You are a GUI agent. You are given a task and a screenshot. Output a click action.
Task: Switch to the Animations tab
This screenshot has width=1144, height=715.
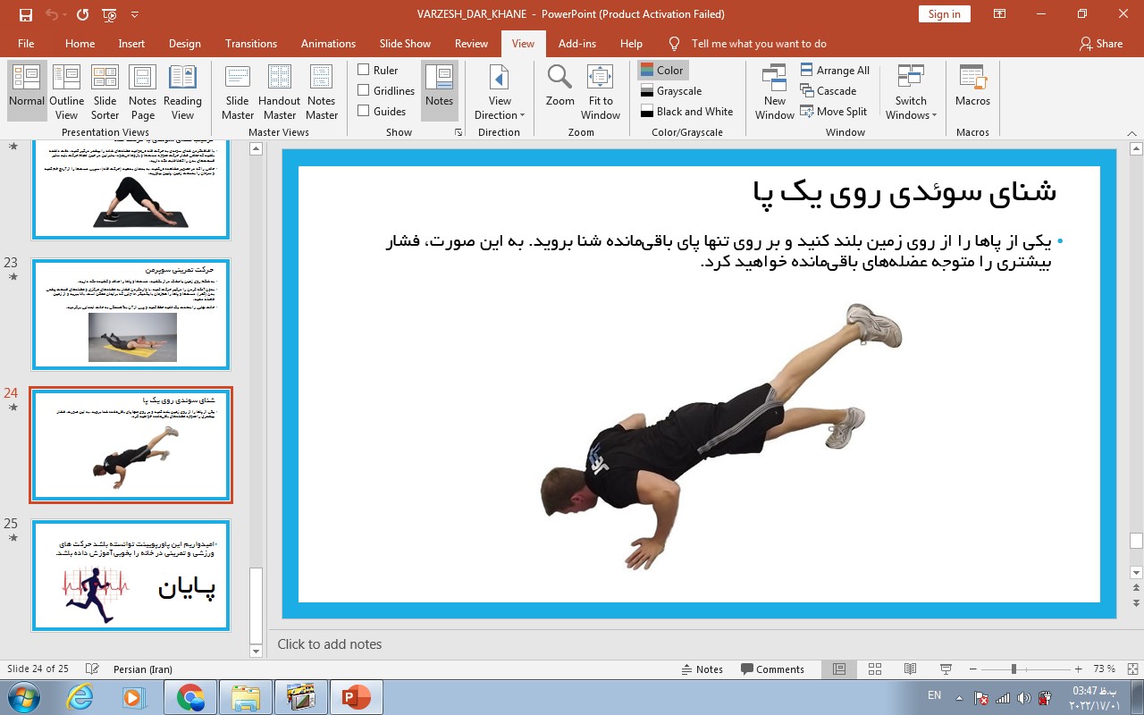coord(328,43)
